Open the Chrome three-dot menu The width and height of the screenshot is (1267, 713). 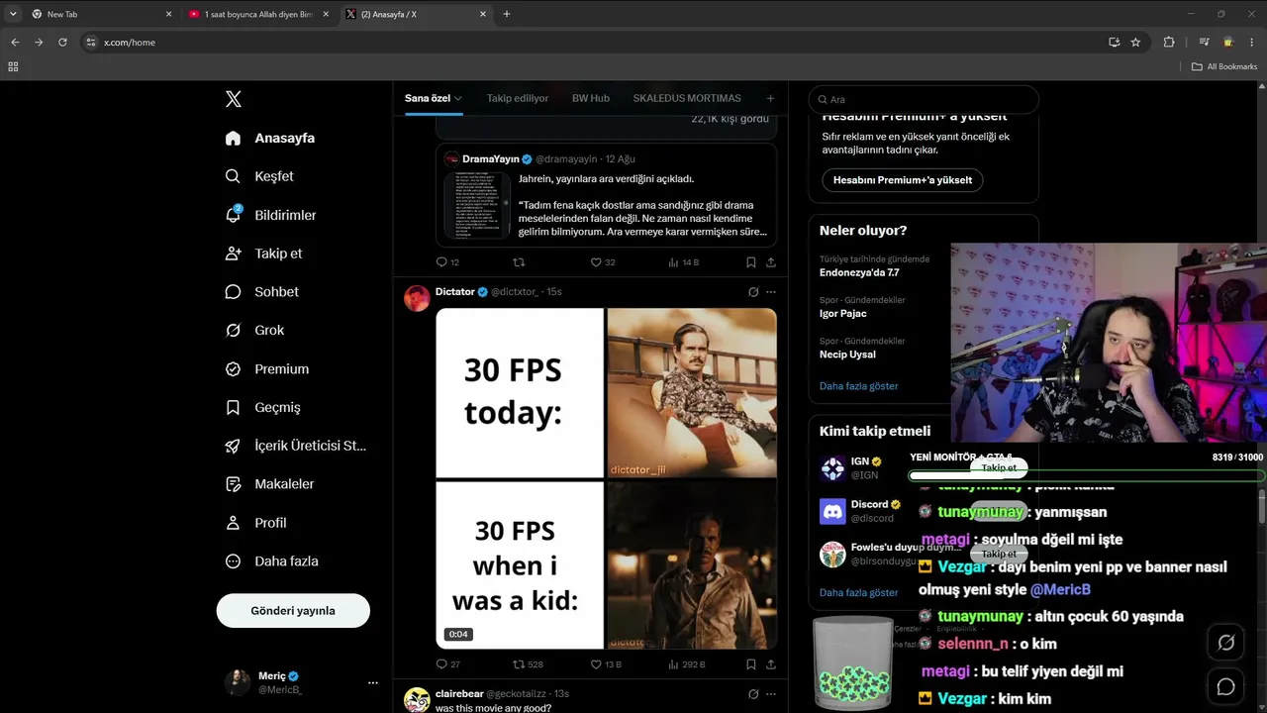pos(1251,42)
